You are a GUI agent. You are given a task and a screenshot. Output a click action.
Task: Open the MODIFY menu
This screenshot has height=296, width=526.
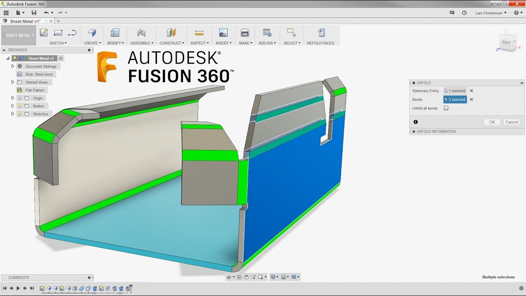point(115,43)
